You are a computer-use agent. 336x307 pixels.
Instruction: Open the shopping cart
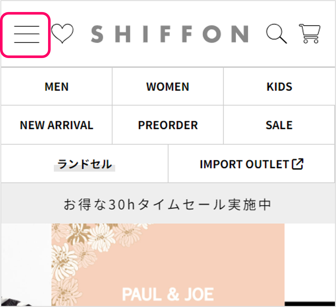coord(310,33)
